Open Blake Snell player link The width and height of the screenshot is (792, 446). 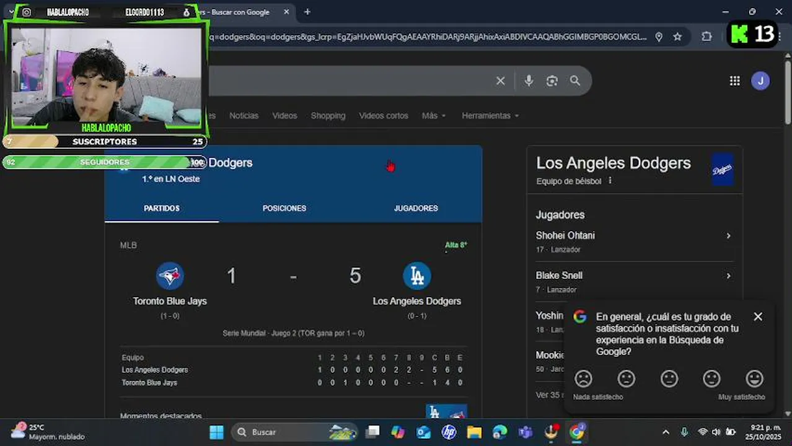tap(559, 275)
